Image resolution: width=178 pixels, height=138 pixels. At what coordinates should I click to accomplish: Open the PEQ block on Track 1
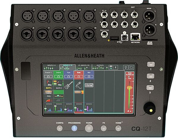tap(49, 96)
